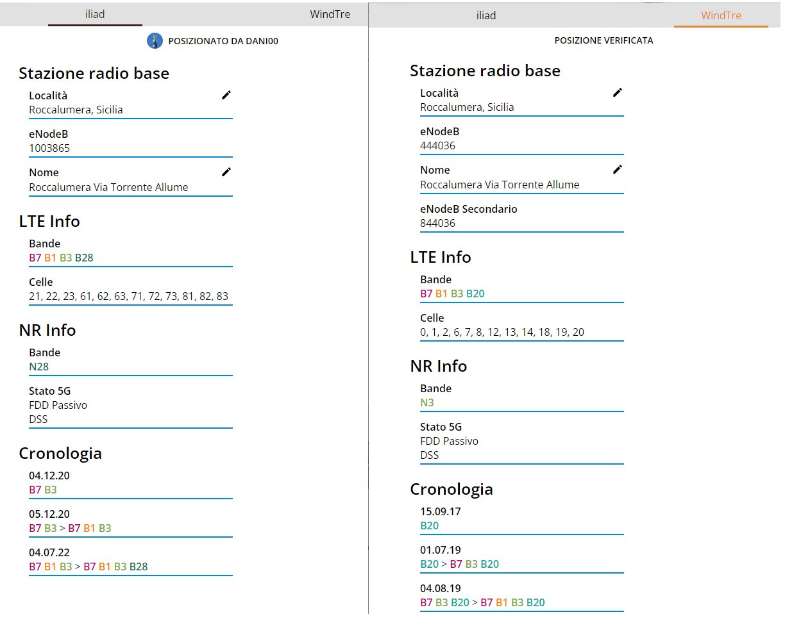Click the 04.07.22 history date
785x637 pixels.
(x=49, y=552)
